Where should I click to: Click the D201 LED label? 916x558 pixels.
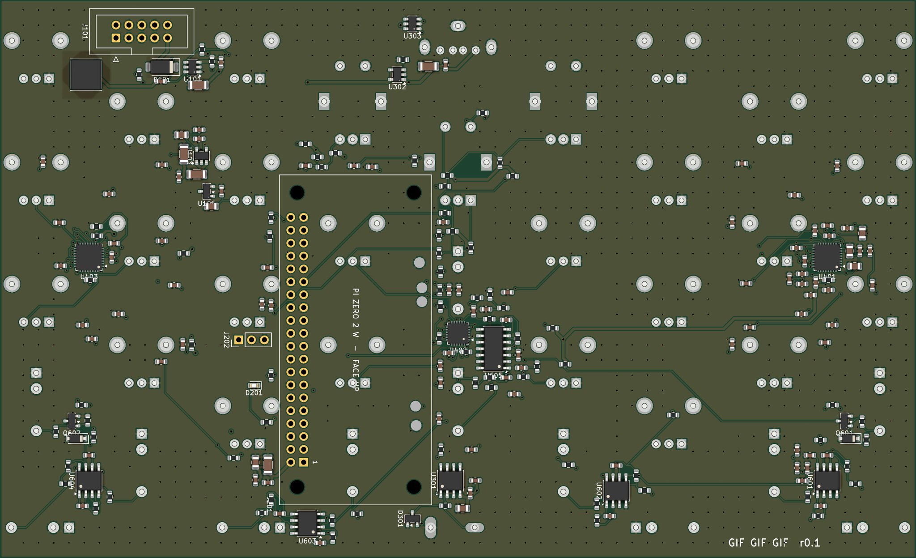[x=254, y=393]
